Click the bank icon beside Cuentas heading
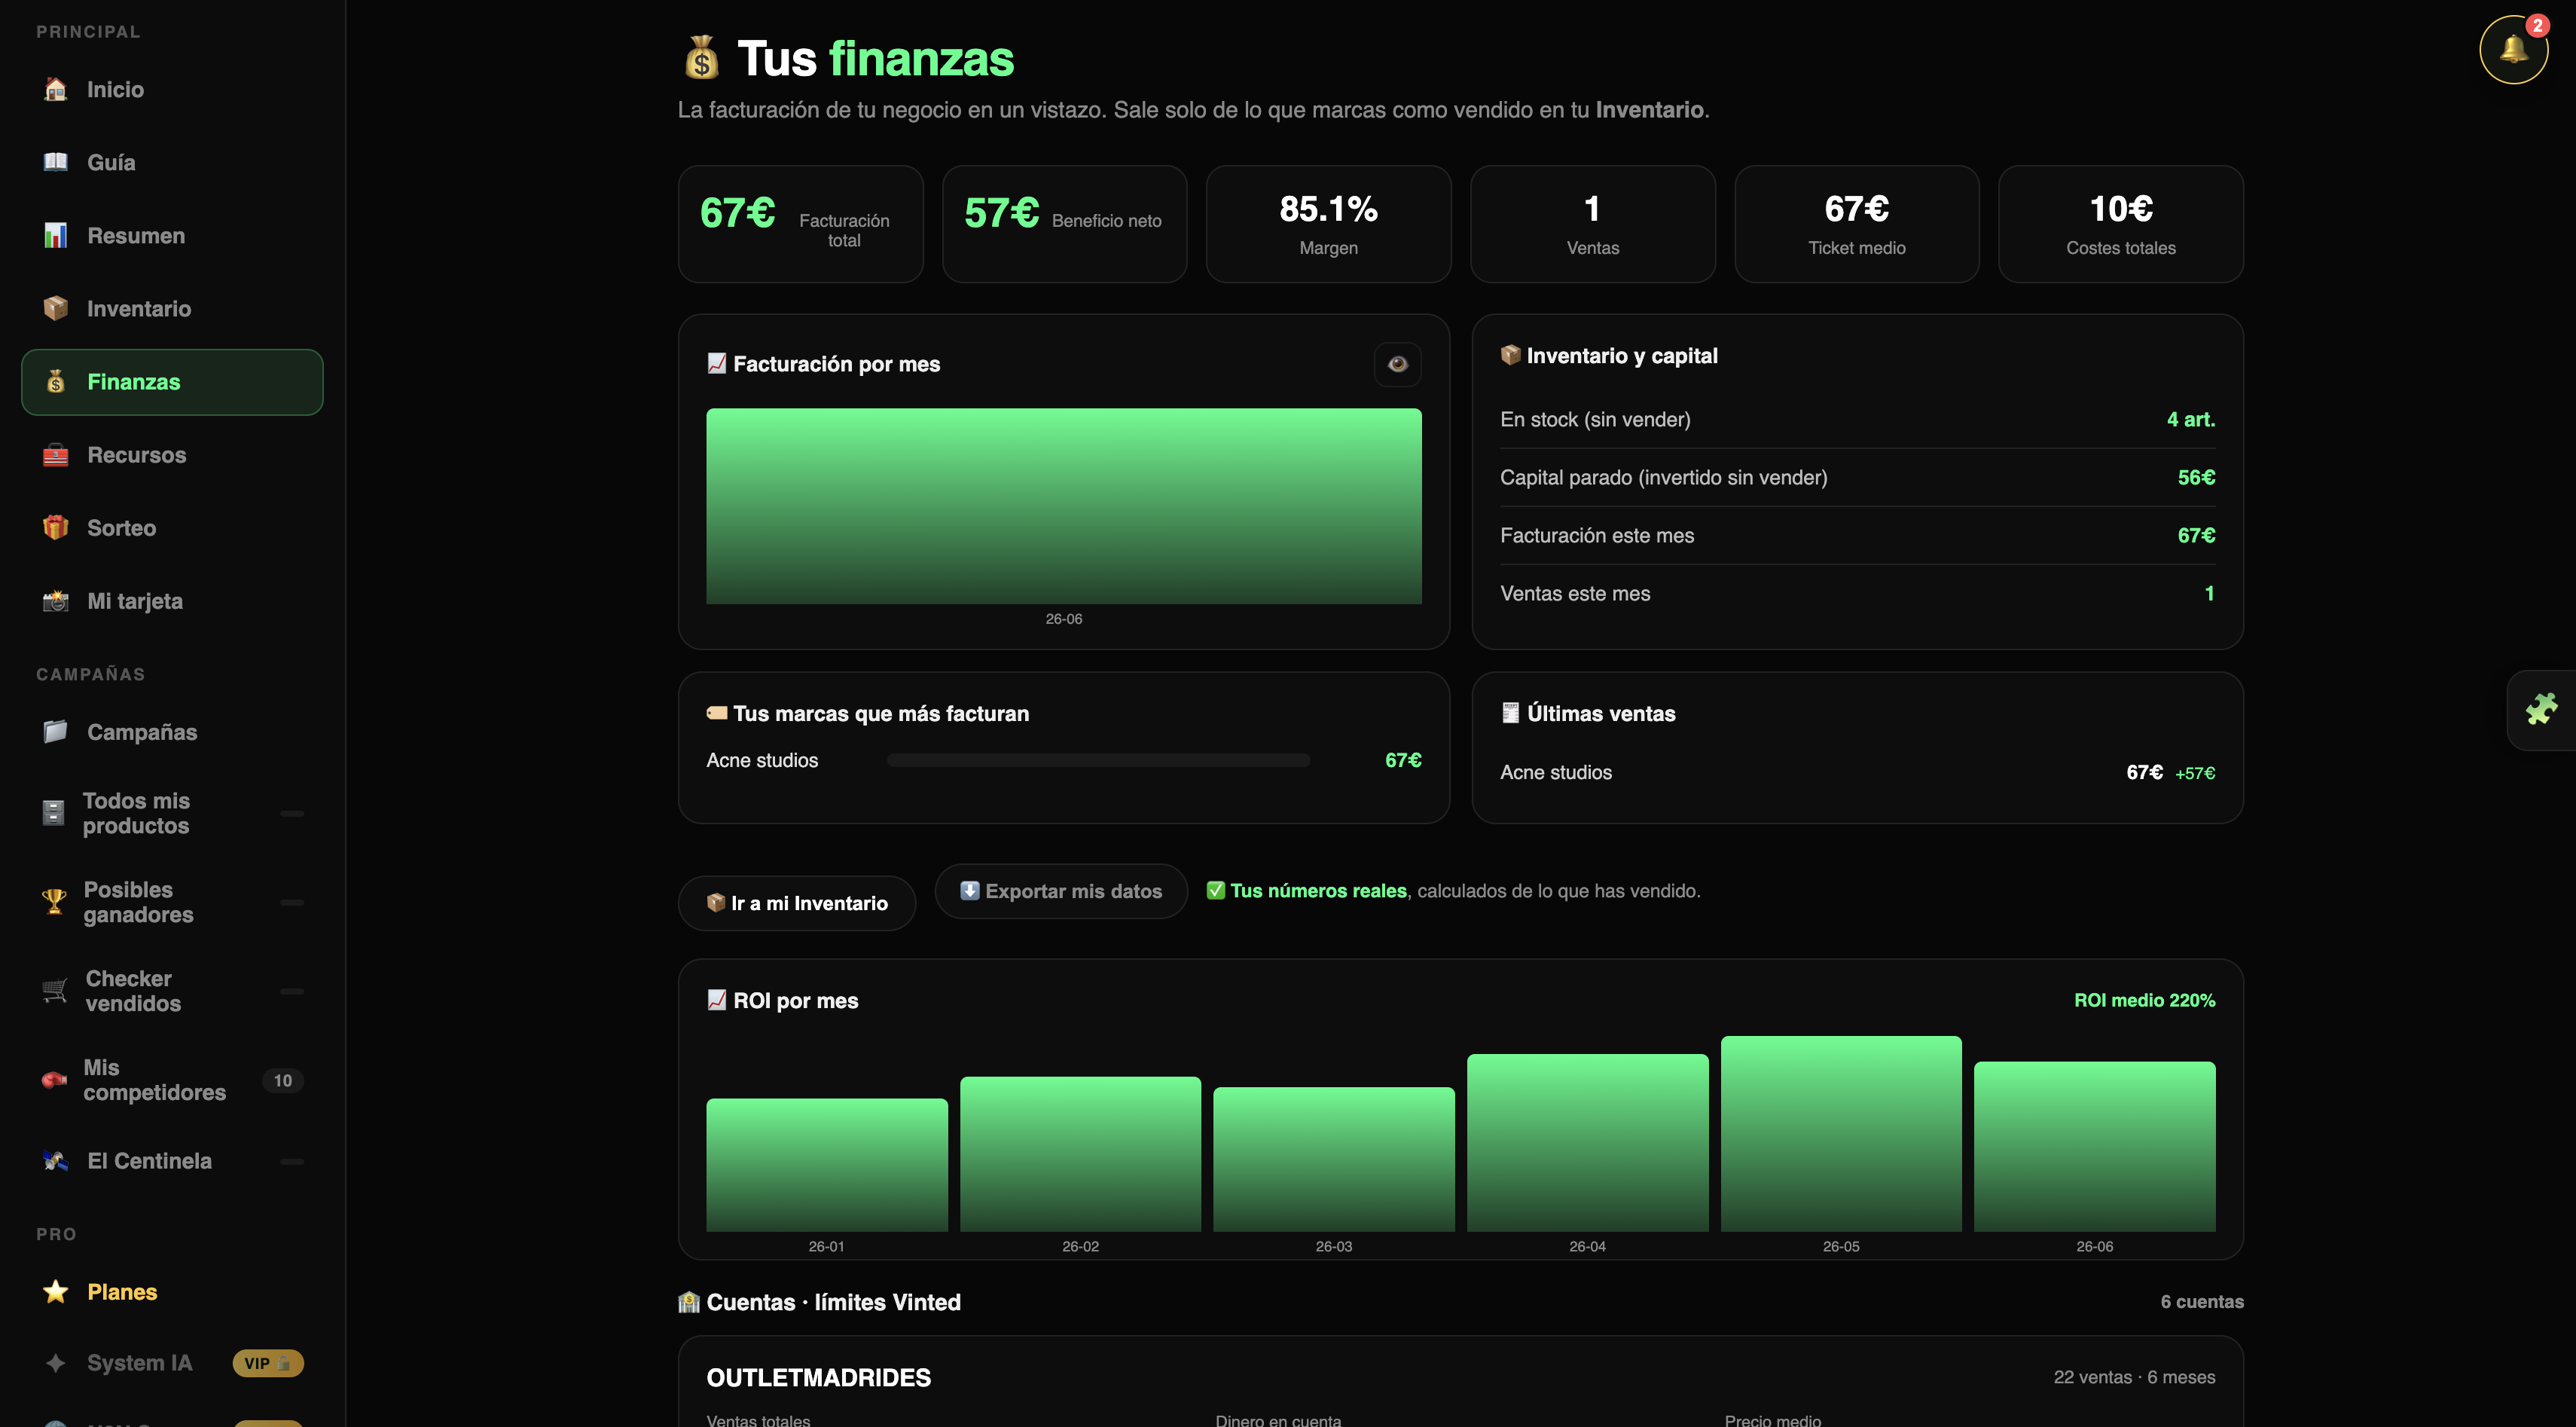Image resolution: width=2576 pixels, height=1427 pixels. pos(689,1302)
